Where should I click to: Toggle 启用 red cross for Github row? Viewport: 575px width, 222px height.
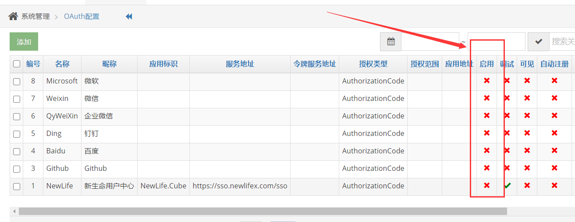(486, 168)
